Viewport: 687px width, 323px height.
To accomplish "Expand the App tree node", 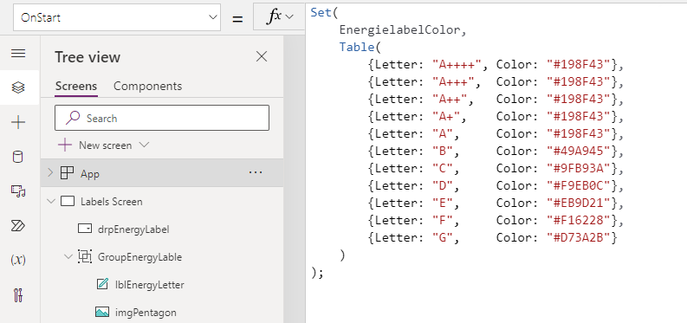I will (50, 173).
